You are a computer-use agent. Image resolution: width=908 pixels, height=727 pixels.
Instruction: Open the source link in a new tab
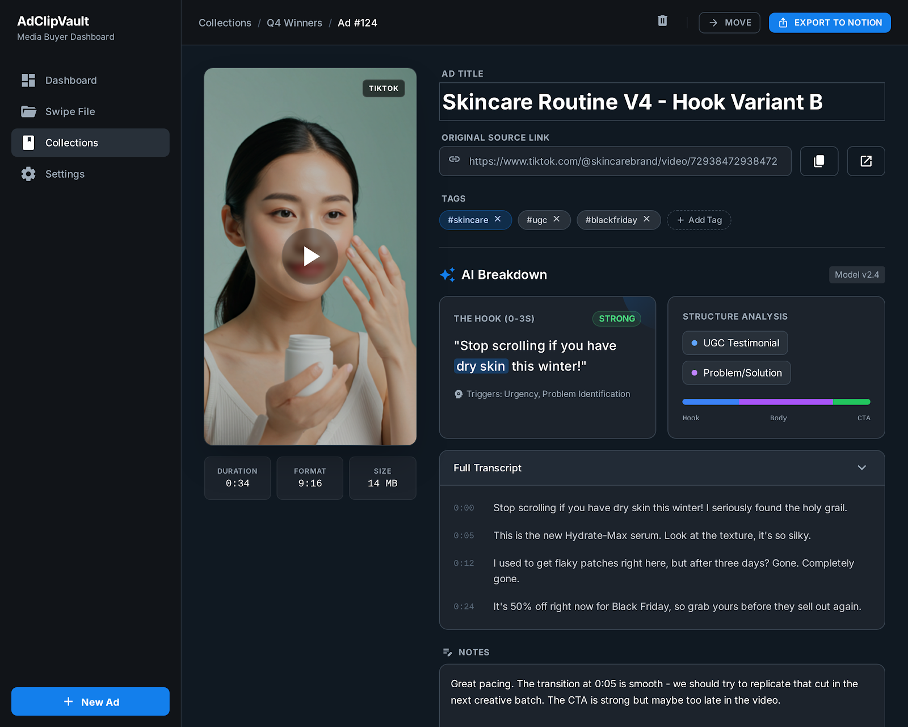pos(865,161)
